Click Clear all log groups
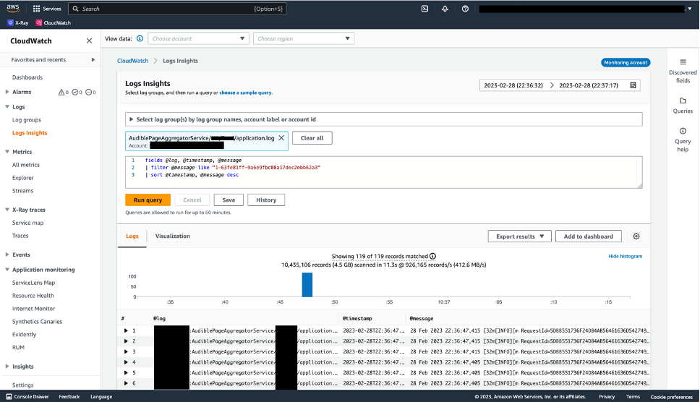Viewport: 700px width, 402px height. pos(312,138)
